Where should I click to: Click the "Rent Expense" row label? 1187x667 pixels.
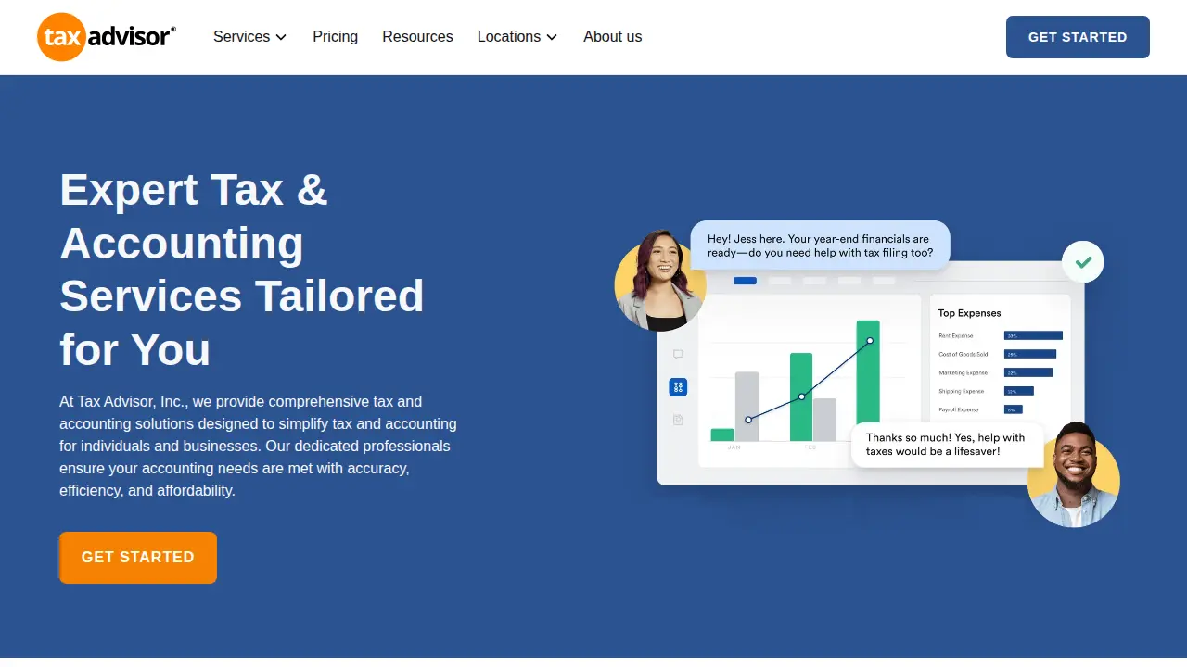pos(956,335)
